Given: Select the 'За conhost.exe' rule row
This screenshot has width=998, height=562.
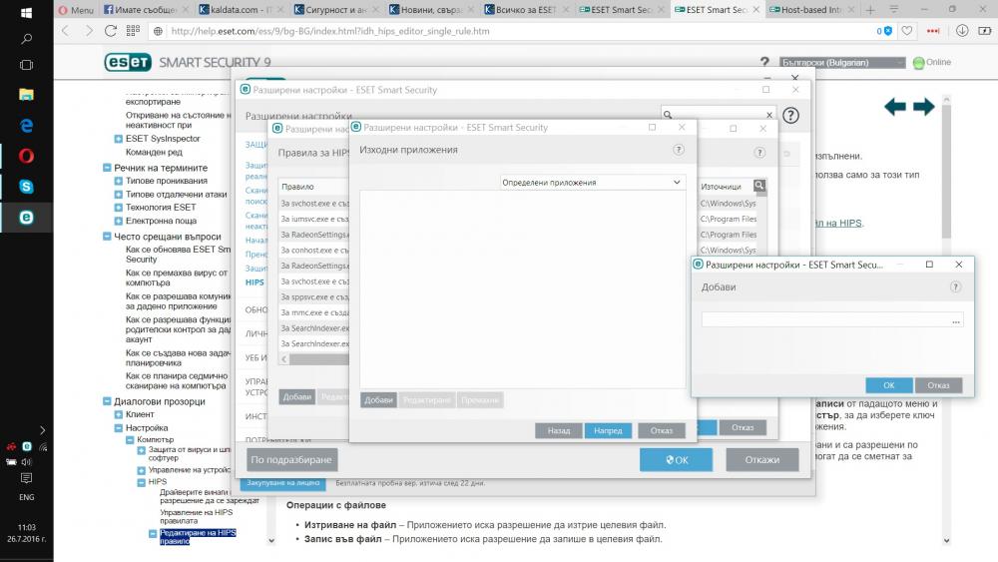Looking at the screenshot, I should (314, 251).
